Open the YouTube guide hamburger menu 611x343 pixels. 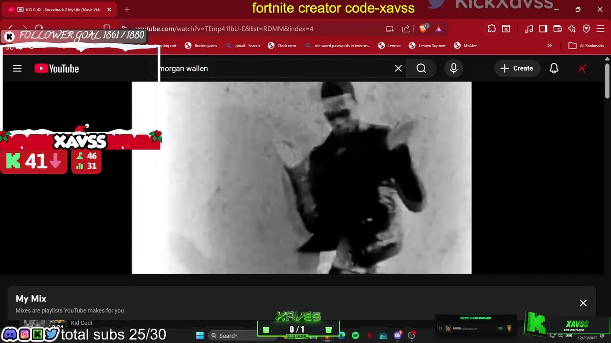[x=17, y=69]
